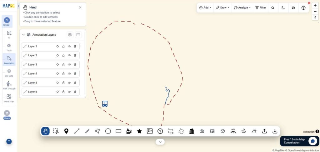Close the Hand tool tips panel

tap(80, 8)
